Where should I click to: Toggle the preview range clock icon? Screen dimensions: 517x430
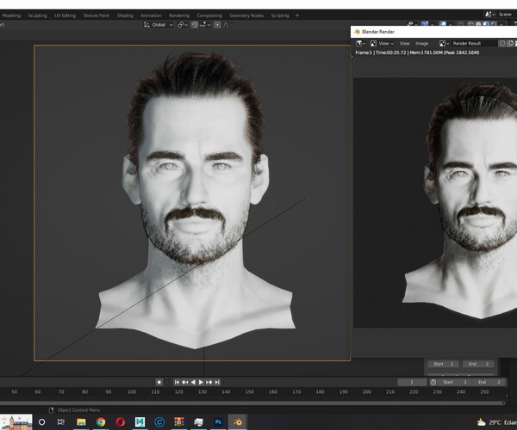(433, 382)
